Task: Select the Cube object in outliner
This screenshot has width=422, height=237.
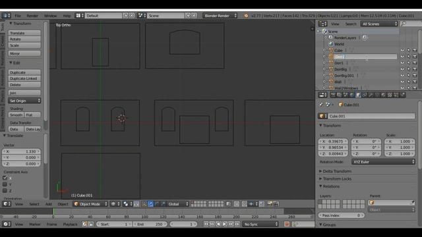Action: [x=338, y=50]
